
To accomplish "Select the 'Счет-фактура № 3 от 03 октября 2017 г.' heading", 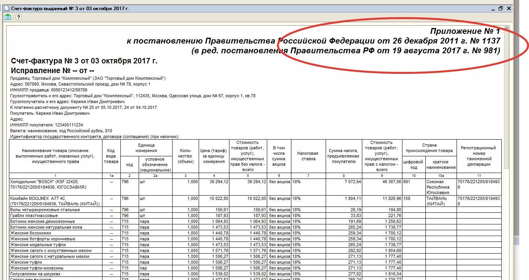I will pos(84,61).
